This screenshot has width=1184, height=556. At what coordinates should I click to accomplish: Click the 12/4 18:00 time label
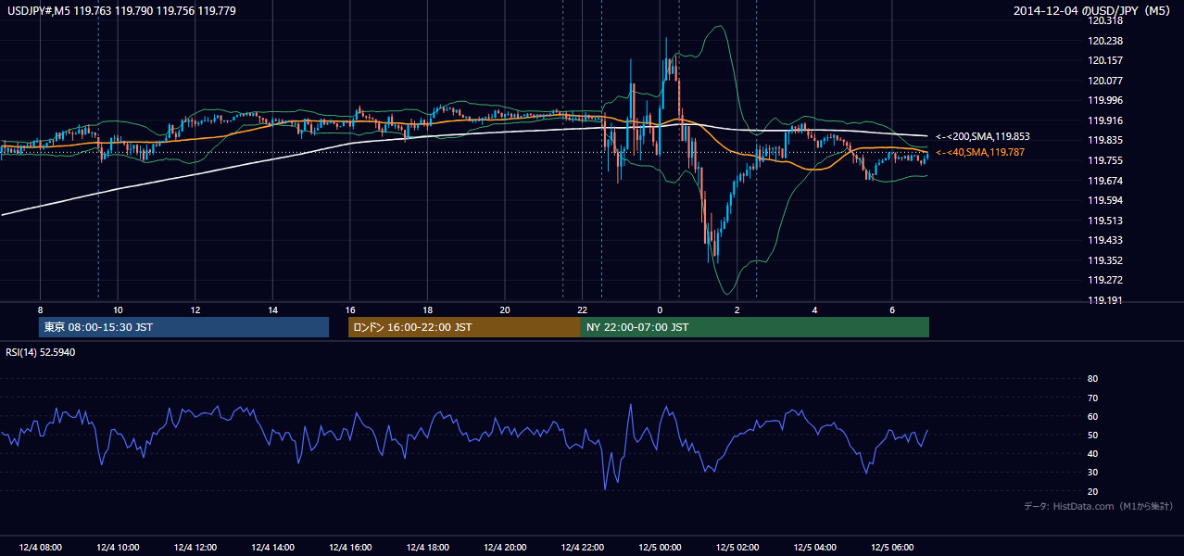point(426,548)
